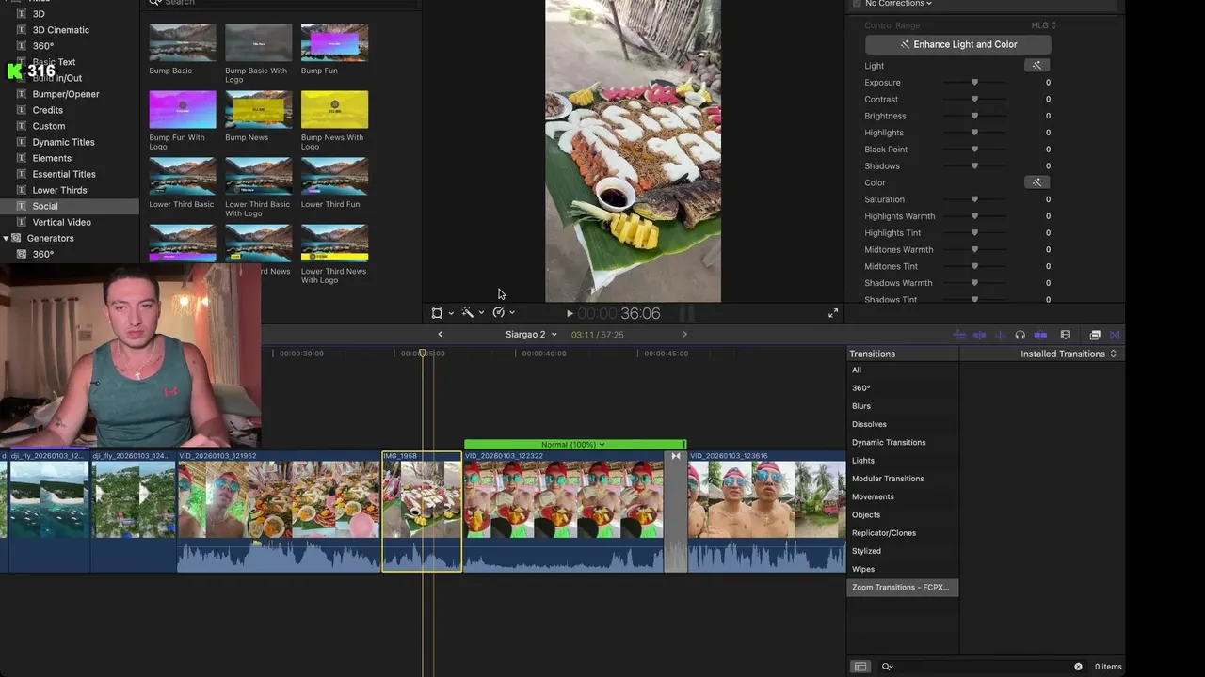The height and width of the screenshot is (677, 1205).
Task: Click Enhance Light and Color button
Action: pyautogui.click(x=958, y=44)
